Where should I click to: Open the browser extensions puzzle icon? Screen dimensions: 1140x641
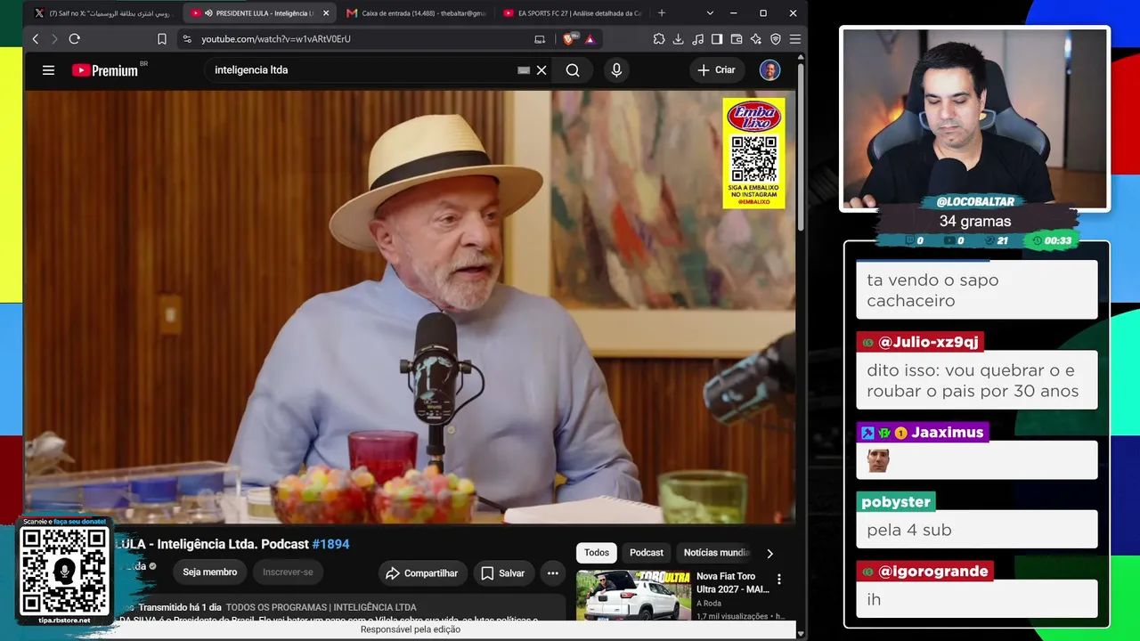tap(659, 39)
